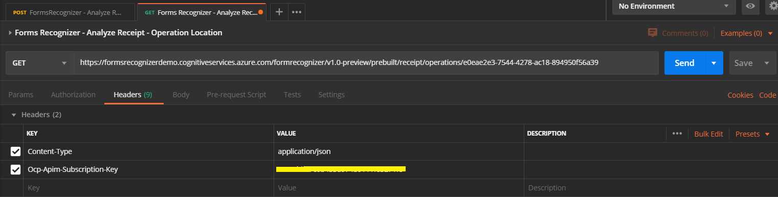This screenshot has width=778, height=197.
Task: Select the GET Forms Recognizer request tab
Action: 202,12
